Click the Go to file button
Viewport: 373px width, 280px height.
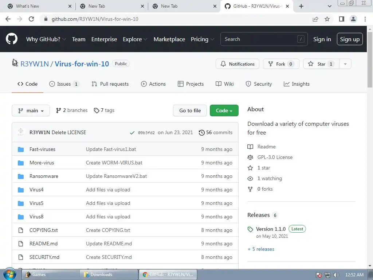(x=190, y=110)
